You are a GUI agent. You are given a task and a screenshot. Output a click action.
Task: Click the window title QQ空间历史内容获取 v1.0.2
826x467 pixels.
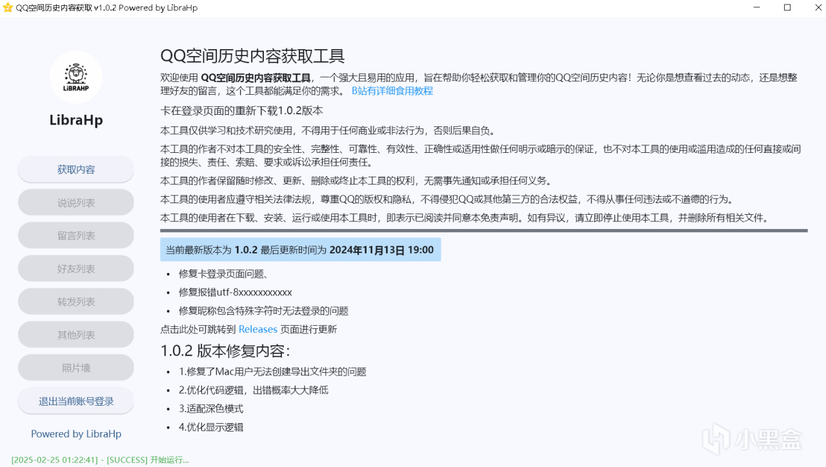coord(106,8)
